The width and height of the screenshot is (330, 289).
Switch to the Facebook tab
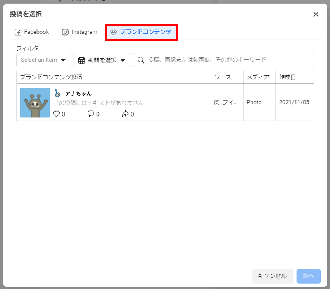click(x=32, y=32)
